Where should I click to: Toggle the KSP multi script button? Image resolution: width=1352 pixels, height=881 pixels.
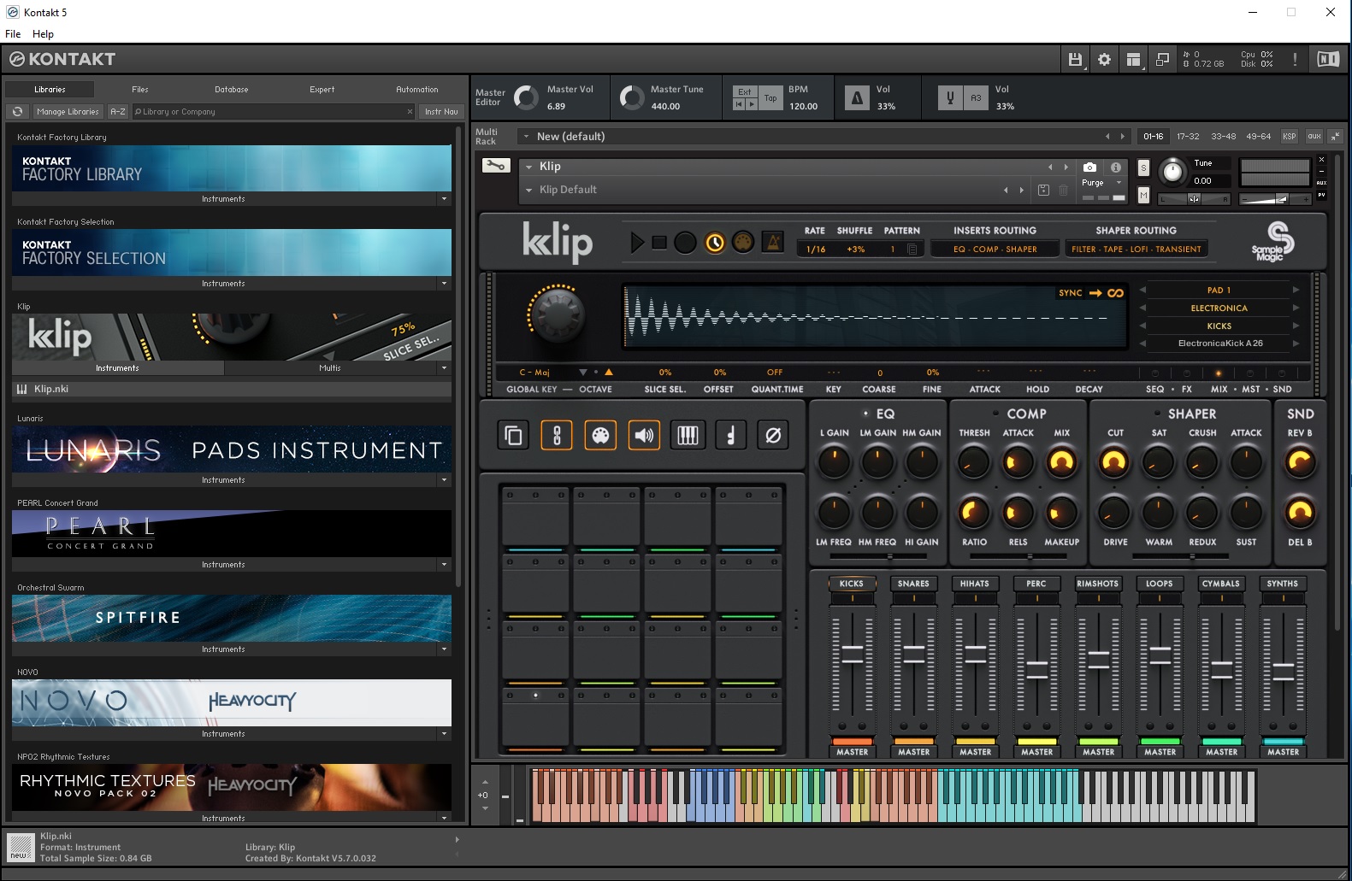(x=1290, y=136)
